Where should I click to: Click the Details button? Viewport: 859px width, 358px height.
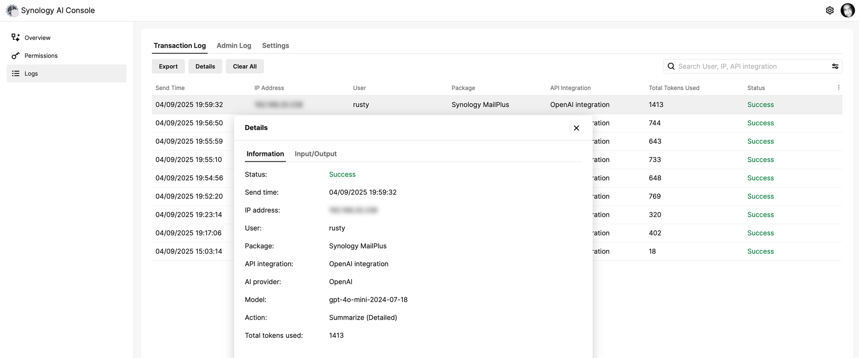[x=205, y=66]
